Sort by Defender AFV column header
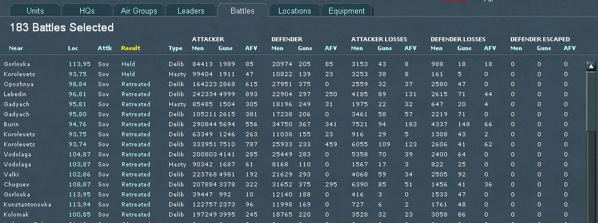598x223 pixels. [x=331, y=48]
